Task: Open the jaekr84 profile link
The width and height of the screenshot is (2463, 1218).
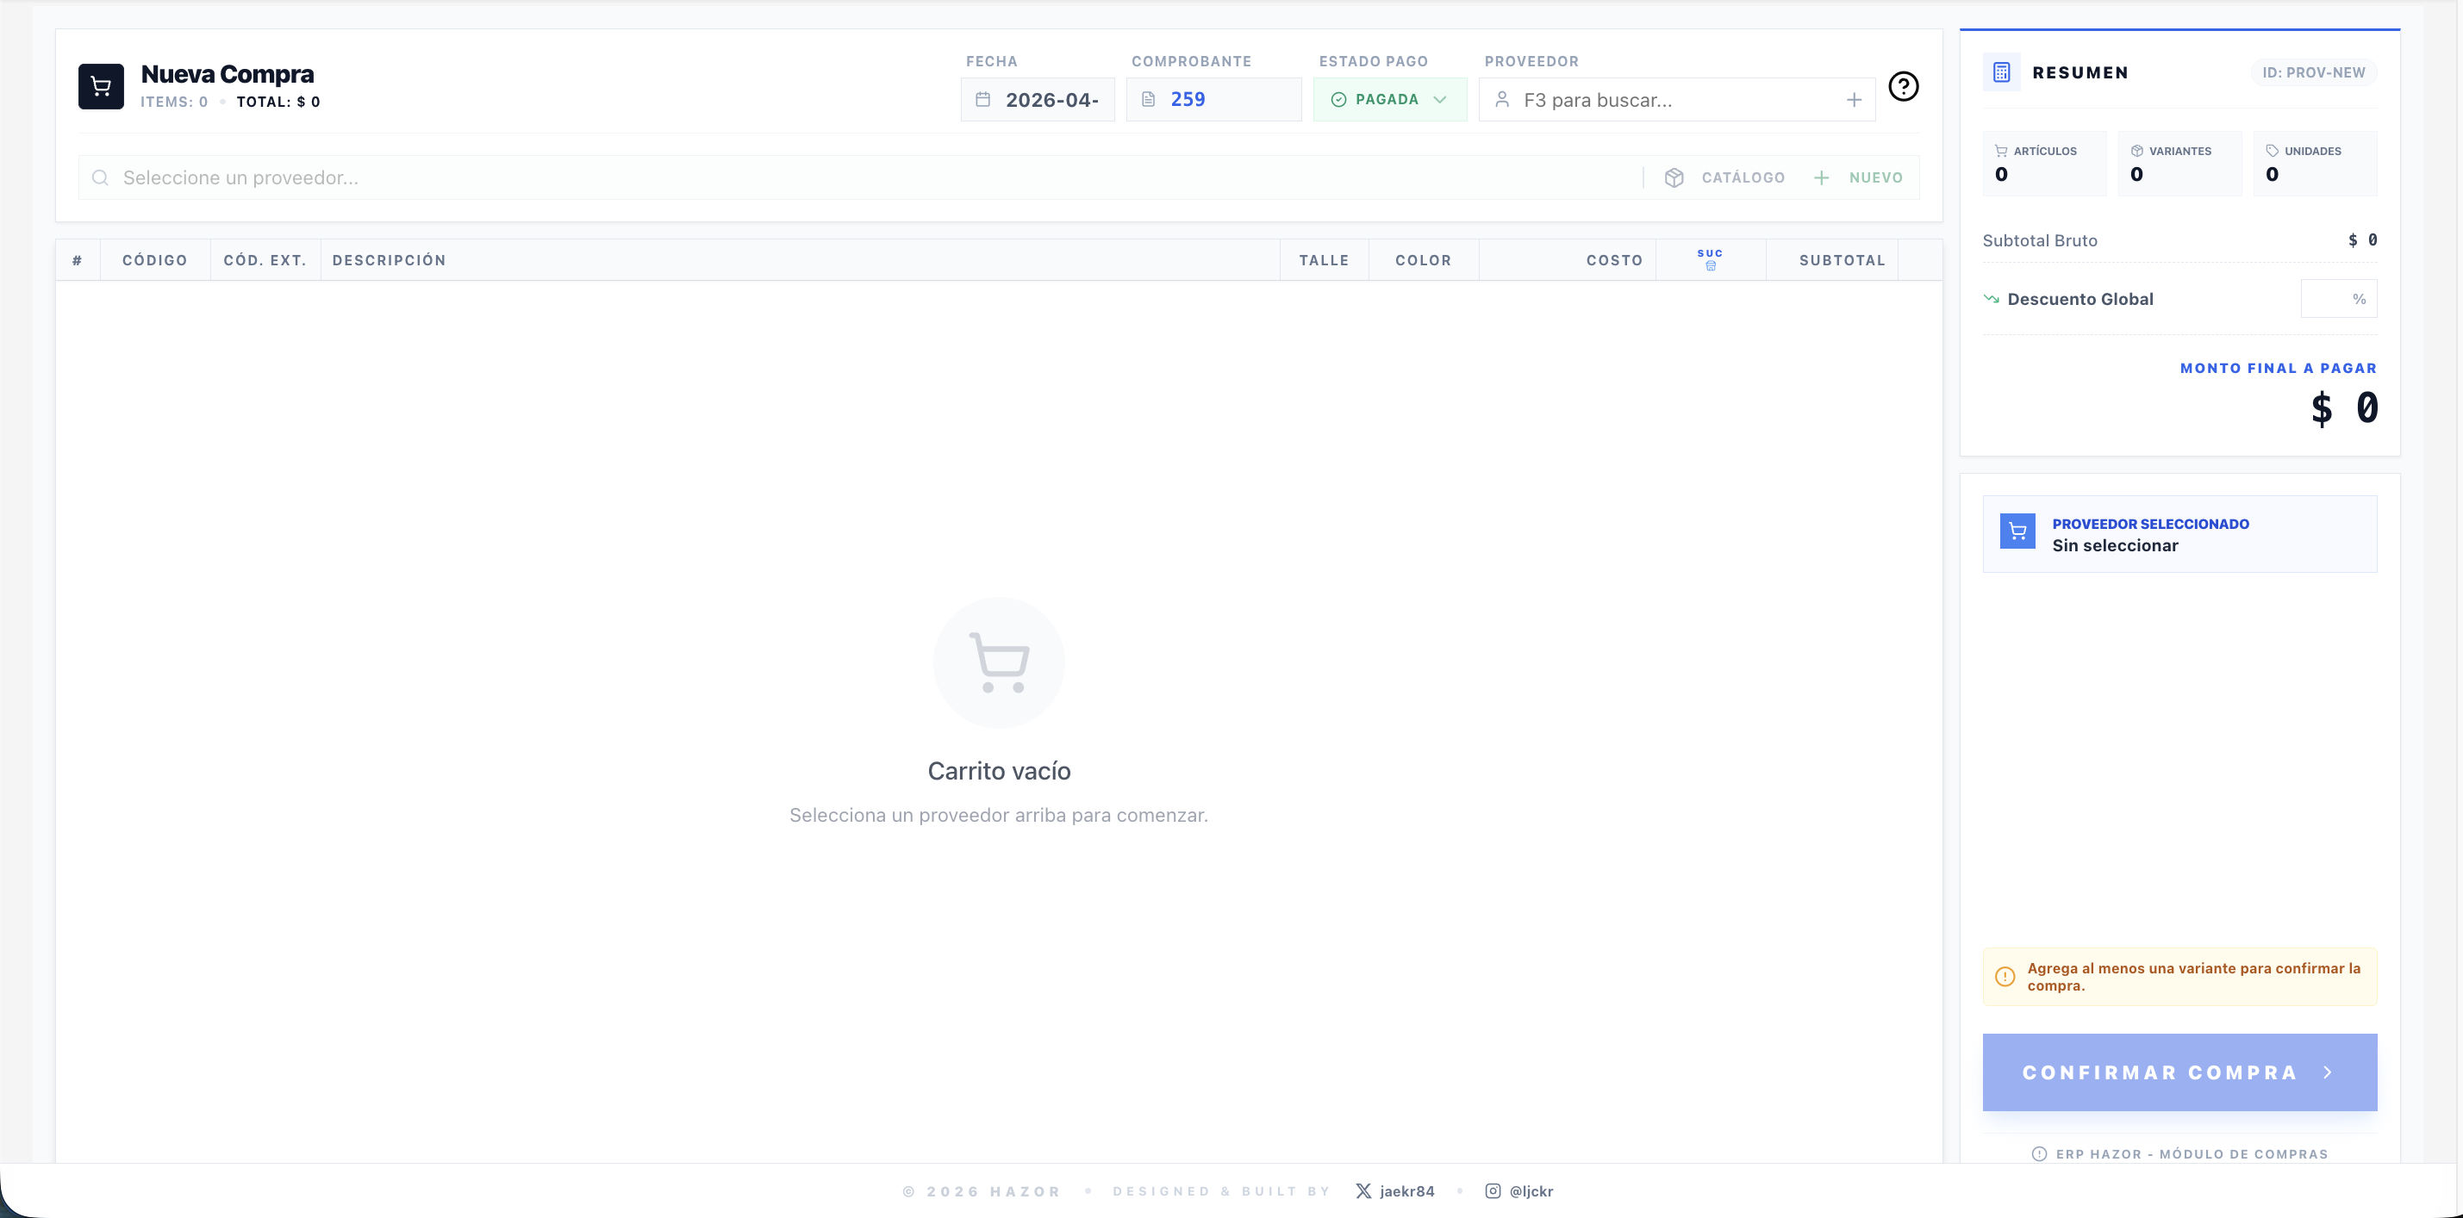Action: (x=1395, y=1191)
